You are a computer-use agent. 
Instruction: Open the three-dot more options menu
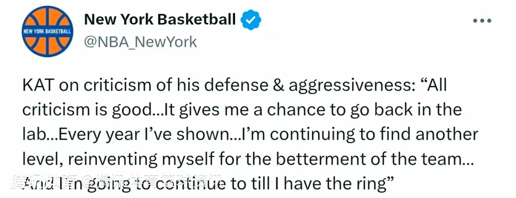[482, 21]
